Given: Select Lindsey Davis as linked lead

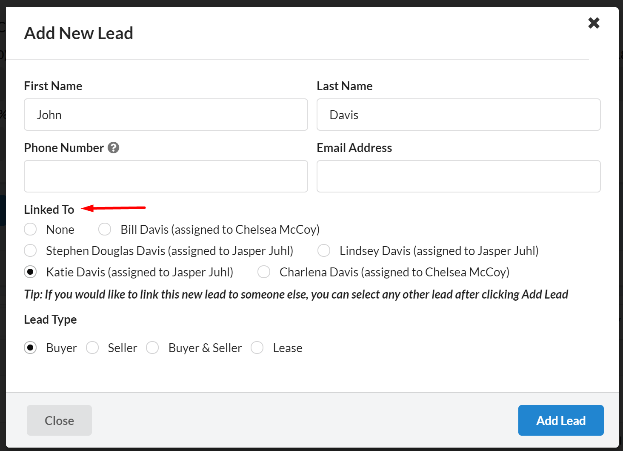Looking at the screenshot, I should [324, 251].
